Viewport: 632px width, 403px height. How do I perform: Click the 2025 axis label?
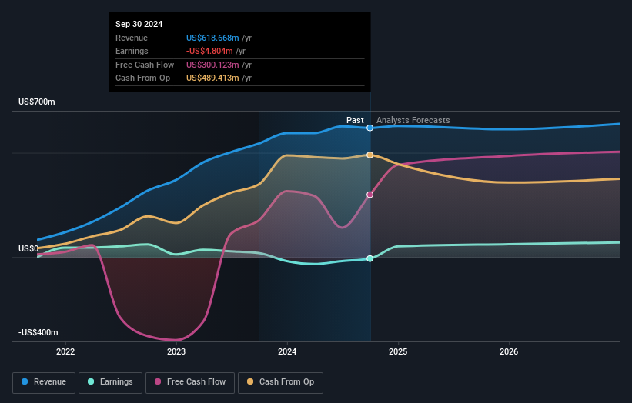click(x=398, y=351)
